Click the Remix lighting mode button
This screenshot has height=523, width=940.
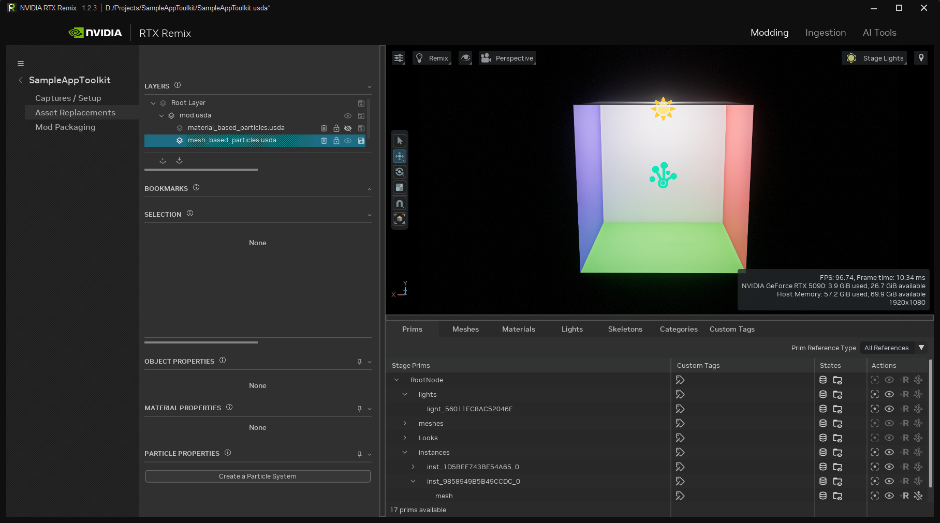point(432,58)
